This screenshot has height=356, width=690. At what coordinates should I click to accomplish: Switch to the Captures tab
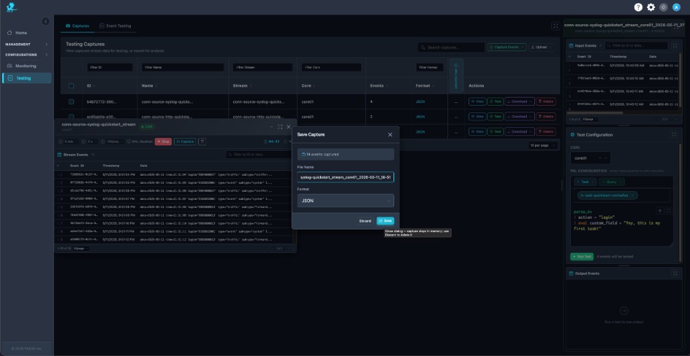(x=77, y=26)
